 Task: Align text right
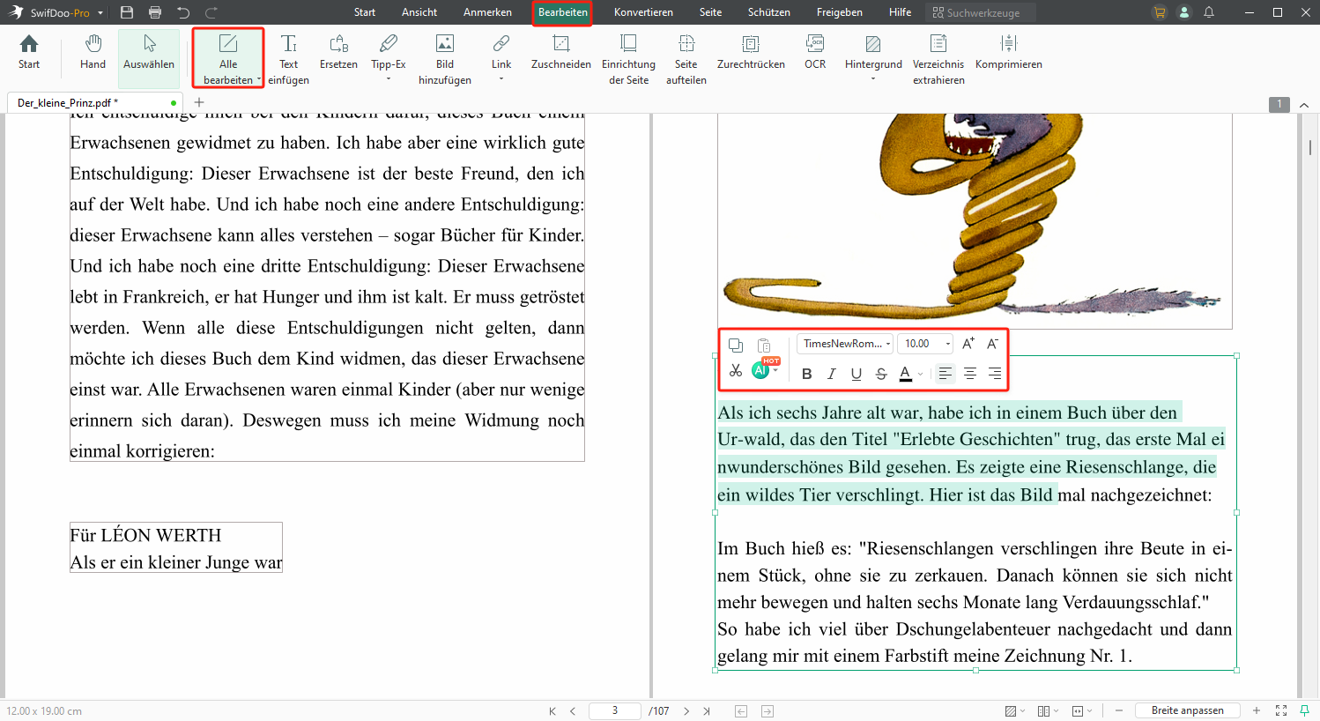(995, 374)
